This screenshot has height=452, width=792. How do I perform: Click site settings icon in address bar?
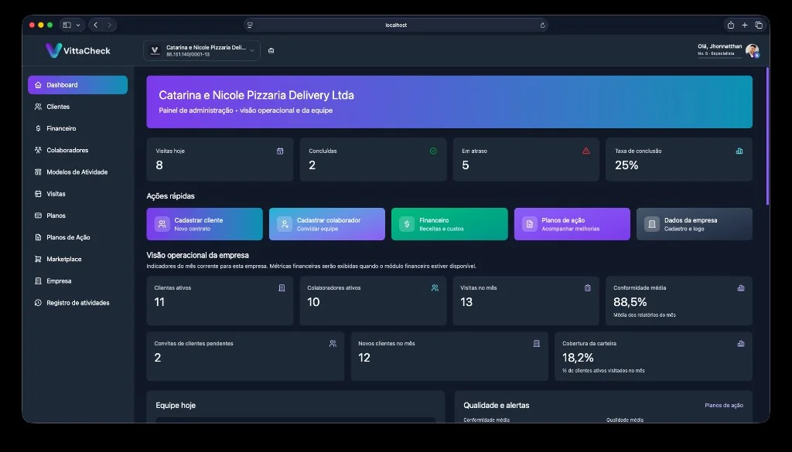[x=250, y=25]
